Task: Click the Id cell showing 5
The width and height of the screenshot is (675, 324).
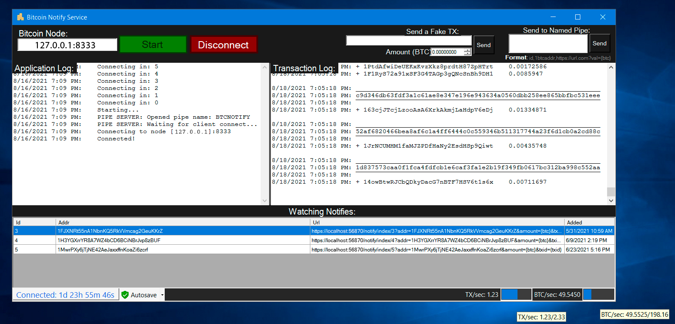Action: pyautogui.click(x=34, y=250)
